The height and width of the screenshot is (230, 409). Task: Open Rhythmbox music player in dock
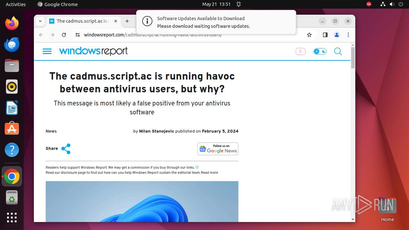(x=12, y=87)
